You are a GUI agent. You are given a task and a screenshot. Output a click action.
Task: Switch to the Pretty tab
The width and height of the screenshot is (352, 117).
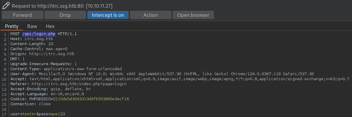coord(12,26)
